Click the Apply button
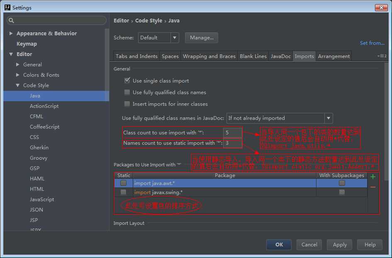Viewport: 392px width, 258px height. 339,244
